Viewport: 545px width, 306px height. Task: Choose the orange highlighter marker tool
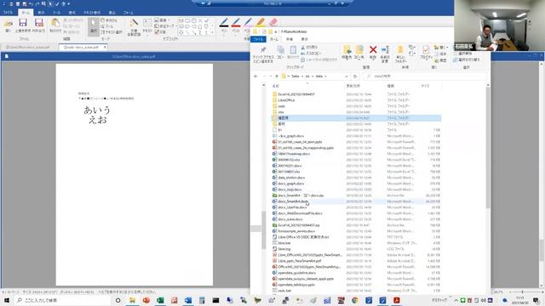click(x=261, y=22)
